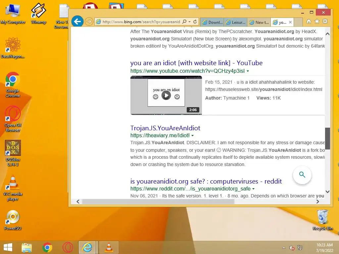Screen dimensions: 339x254
Task: Select the VLC media player desktop shortcut
Action: (x=13, y=188)
